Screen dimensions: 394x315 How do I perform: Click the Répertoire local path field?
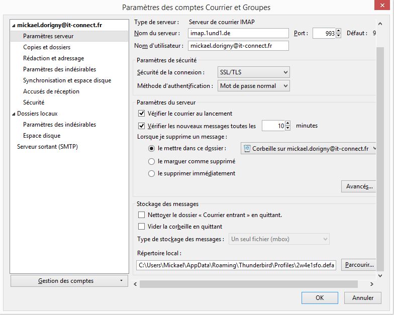(x=236, y=265)
